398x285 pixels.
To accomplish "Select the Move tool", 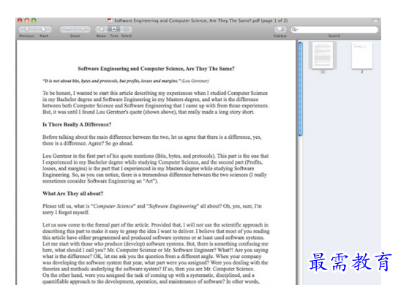I will (101, 29).
